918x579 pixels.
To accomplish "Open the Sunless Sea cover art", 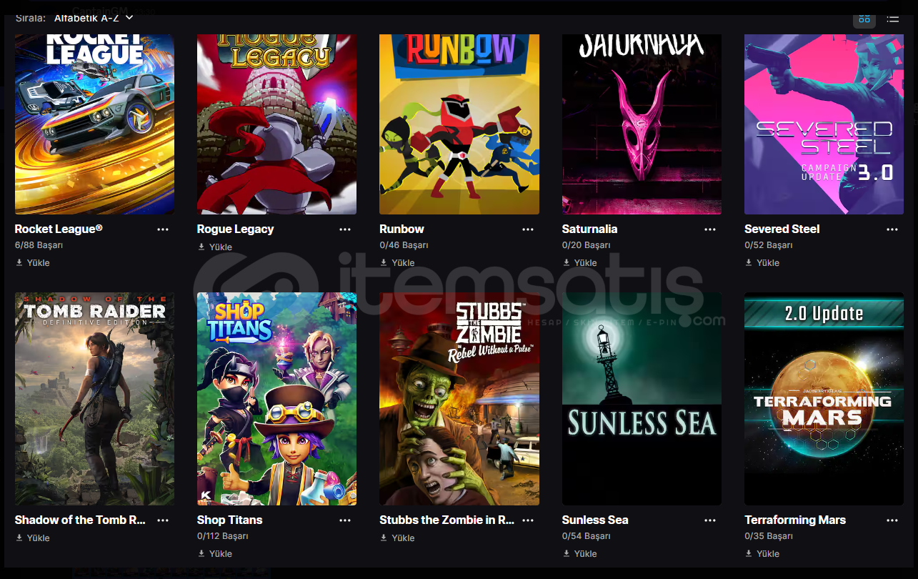I will (642, 399).
